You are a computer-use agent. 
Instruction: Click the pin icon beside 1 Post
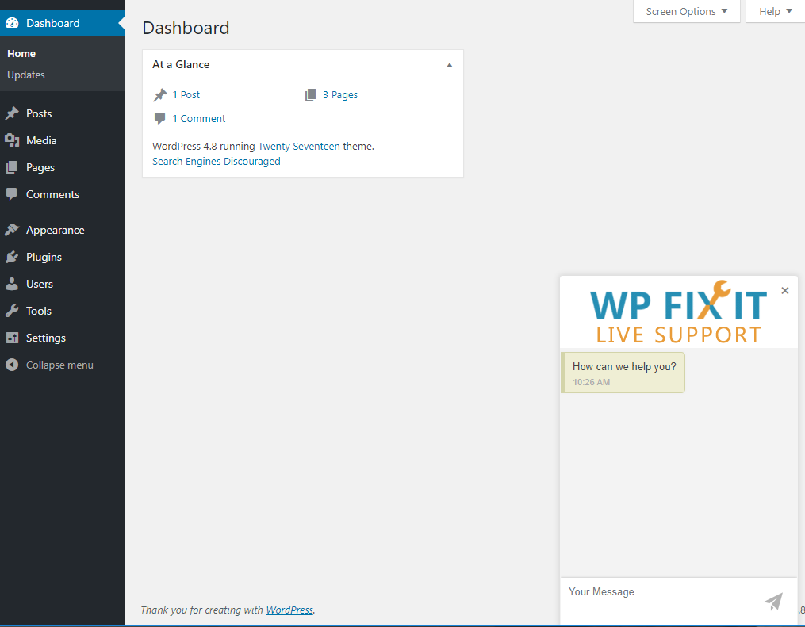[160, 95]
